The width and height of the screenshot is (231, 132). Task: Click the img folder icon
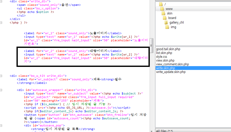(x=168, y=27)
